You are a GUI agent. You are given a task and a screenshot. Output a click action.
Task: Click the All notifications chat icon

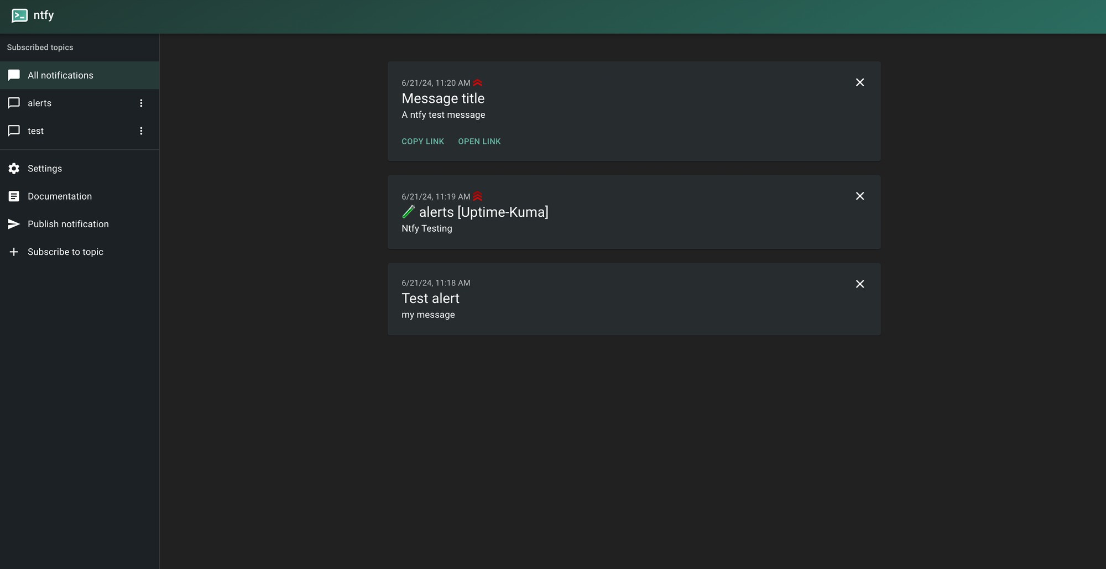click(x=14, y=75)
